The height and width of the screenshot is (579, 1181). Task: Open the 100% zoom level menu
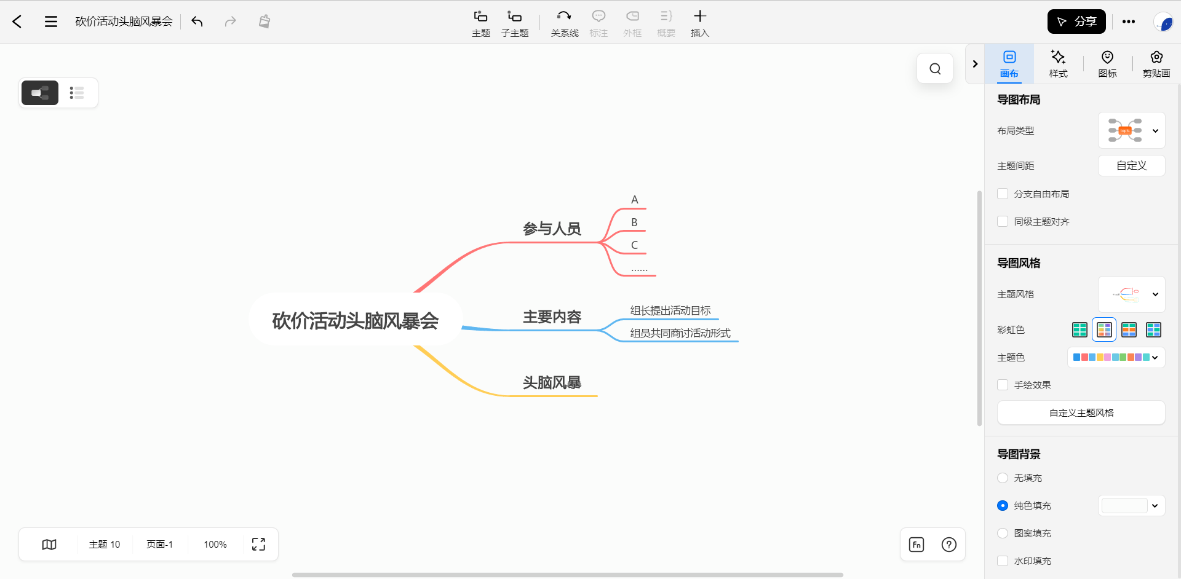tap(215, 545)
